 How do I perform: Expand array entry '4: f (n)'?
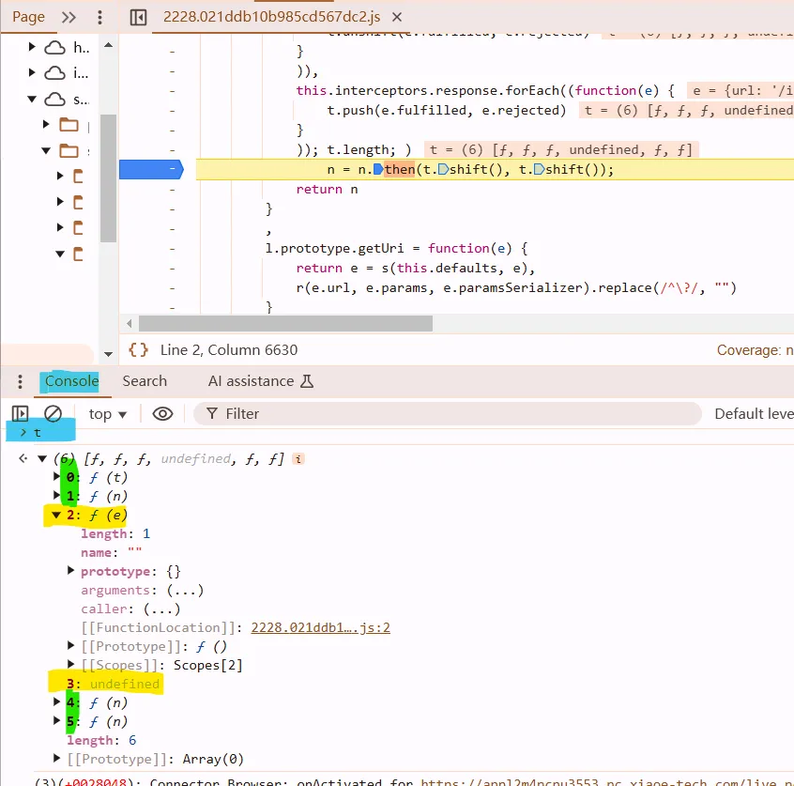(56, 701)
